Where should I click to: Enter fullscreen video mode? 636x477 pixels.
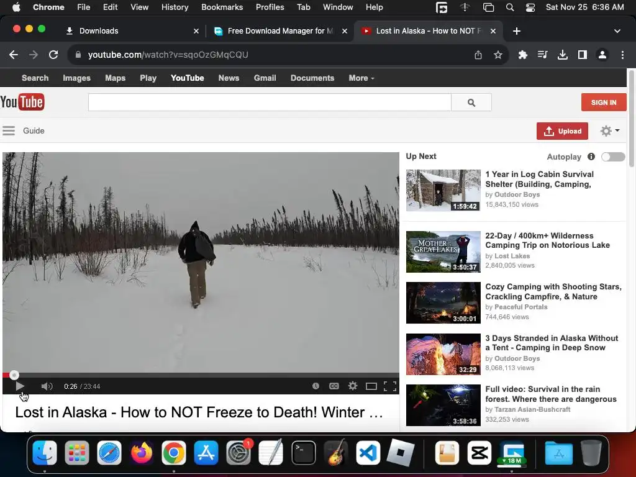point(390,386)
